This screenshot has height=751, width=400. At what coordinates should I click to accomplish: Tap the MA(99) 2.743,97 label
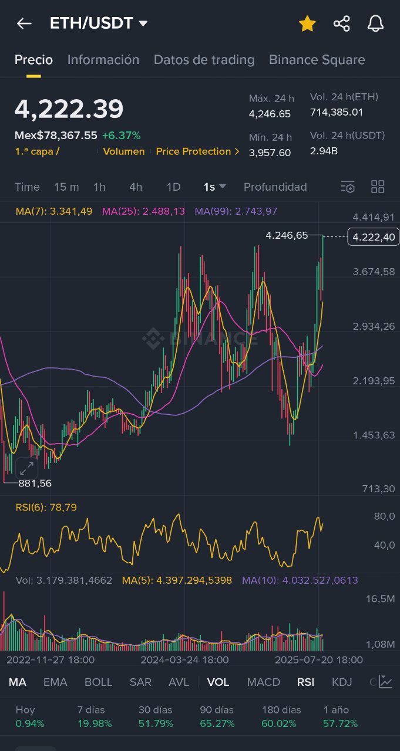coord(236,211)
